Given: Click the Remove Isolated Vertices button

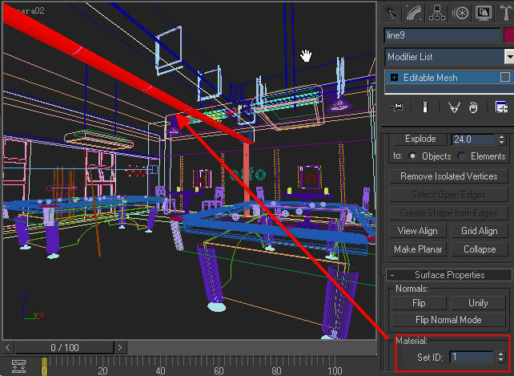Looking at the screenshot, I should click(x=448, y=176).
